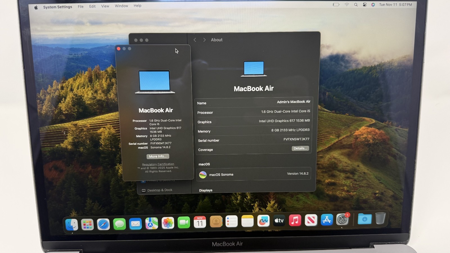Open the Window menu
The width and height of the screenshot is (450, 253).
(121, 6)
